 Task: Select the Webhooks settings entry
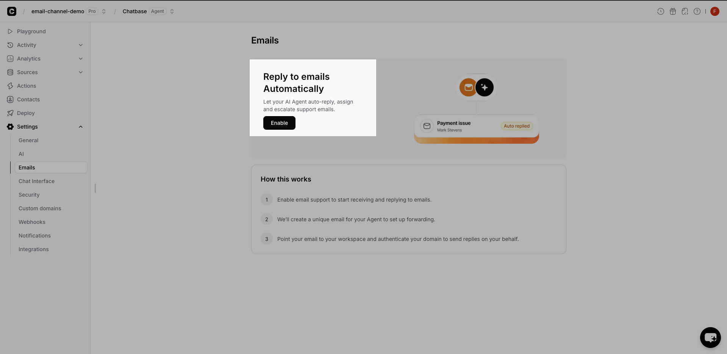(x=32, y=222)
